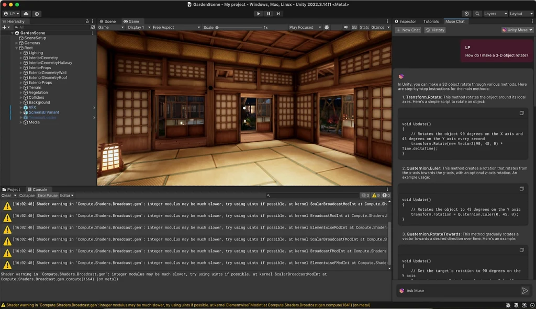Toggle the Stats overlay
536x309 pixels.
click(364, 27)
